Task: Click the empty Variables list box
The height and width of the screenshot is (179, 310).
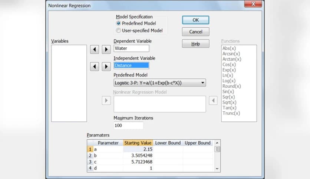Action: 69,83
